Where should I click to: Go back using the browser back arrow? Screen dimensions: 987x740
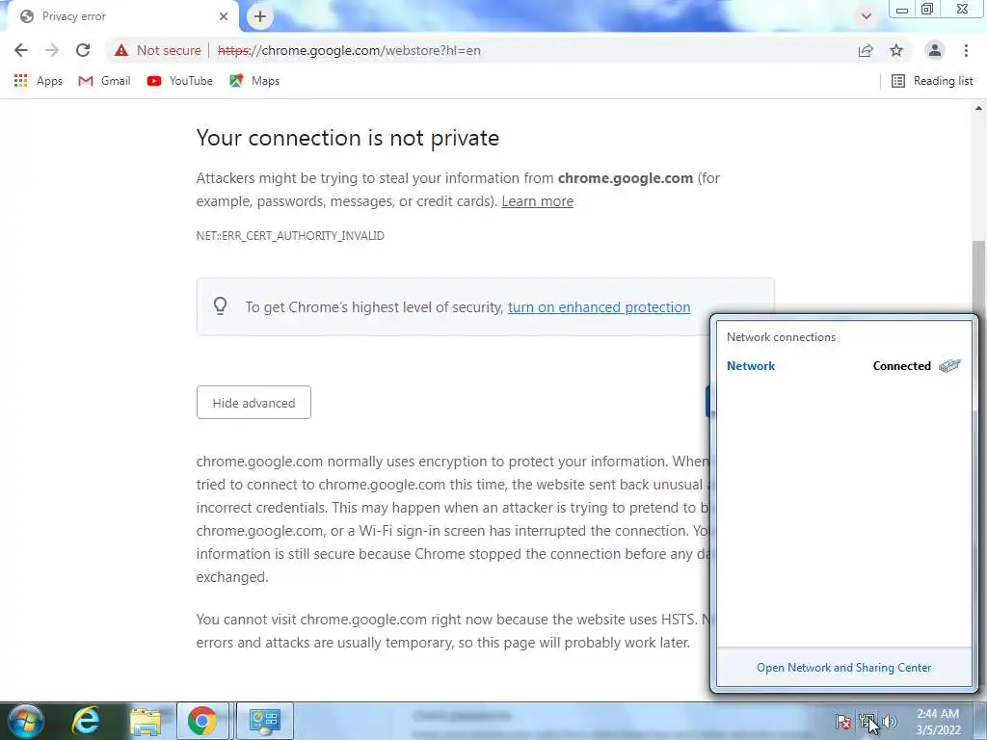pyautogui.click(x=21, y=50)
